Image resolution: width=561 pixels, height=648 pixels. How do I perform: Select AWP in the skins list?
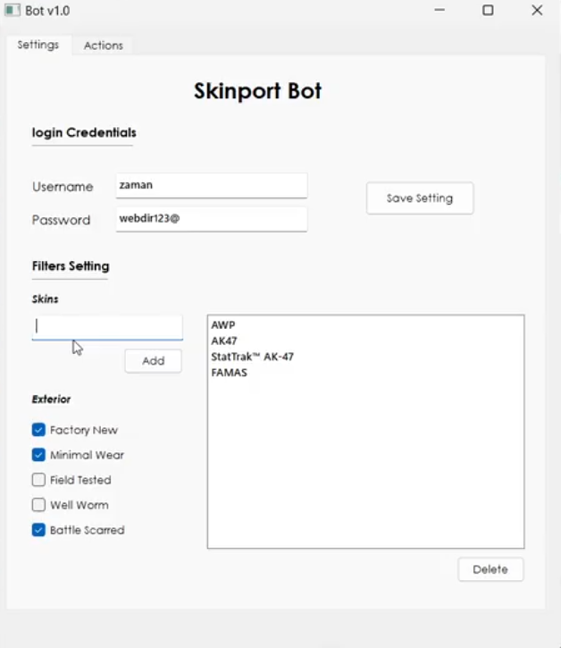[223, 325]
